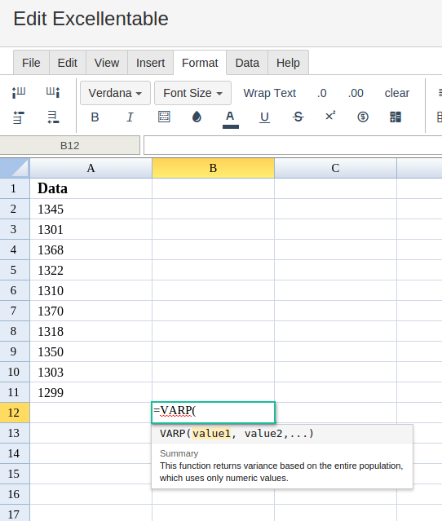
Task: Select column C header
Action: [335, 168]
